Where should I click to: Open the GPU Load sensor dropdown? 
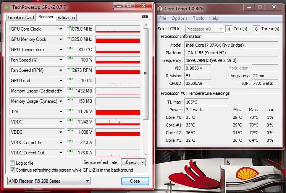[61, 81]
